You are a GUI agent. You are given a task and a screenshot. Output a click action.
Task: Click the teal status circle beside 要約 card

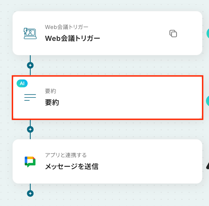208,101
